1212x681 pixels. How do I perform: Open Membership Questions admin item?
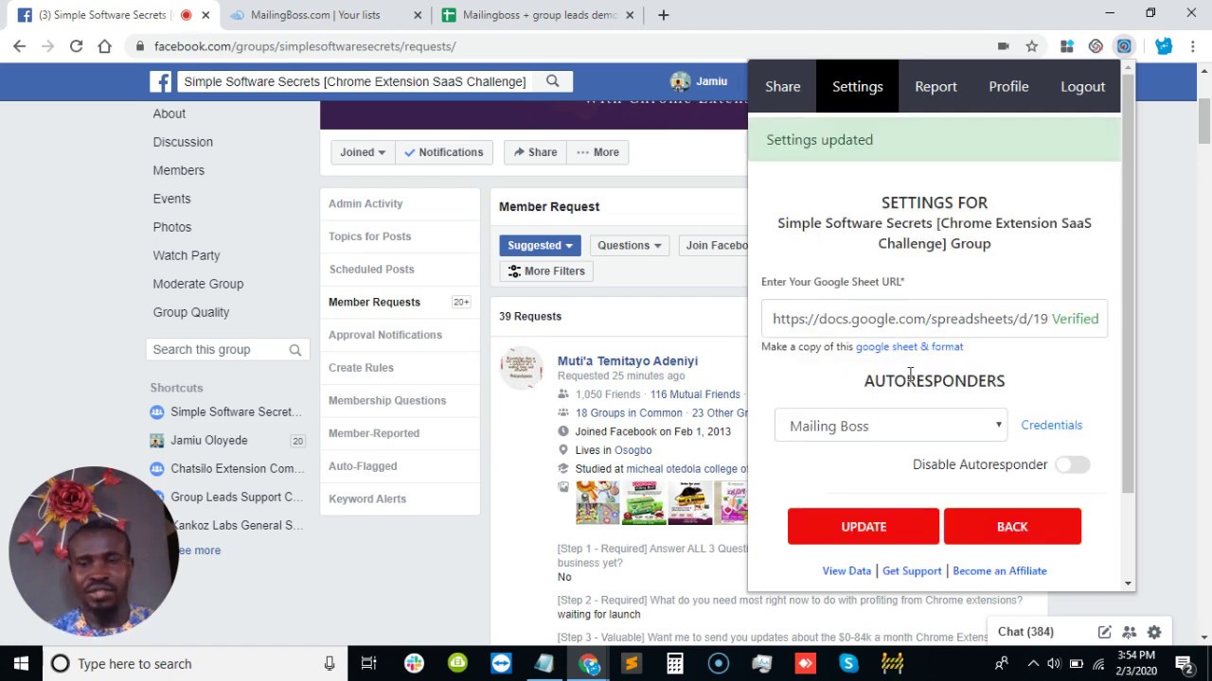(387, 400)
